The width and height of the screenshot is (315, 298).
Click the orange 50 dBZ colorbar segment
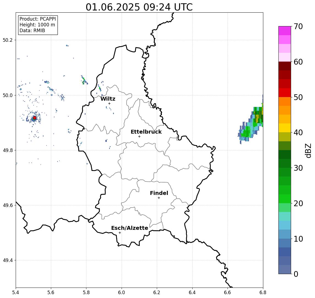(x=285, y=101)
